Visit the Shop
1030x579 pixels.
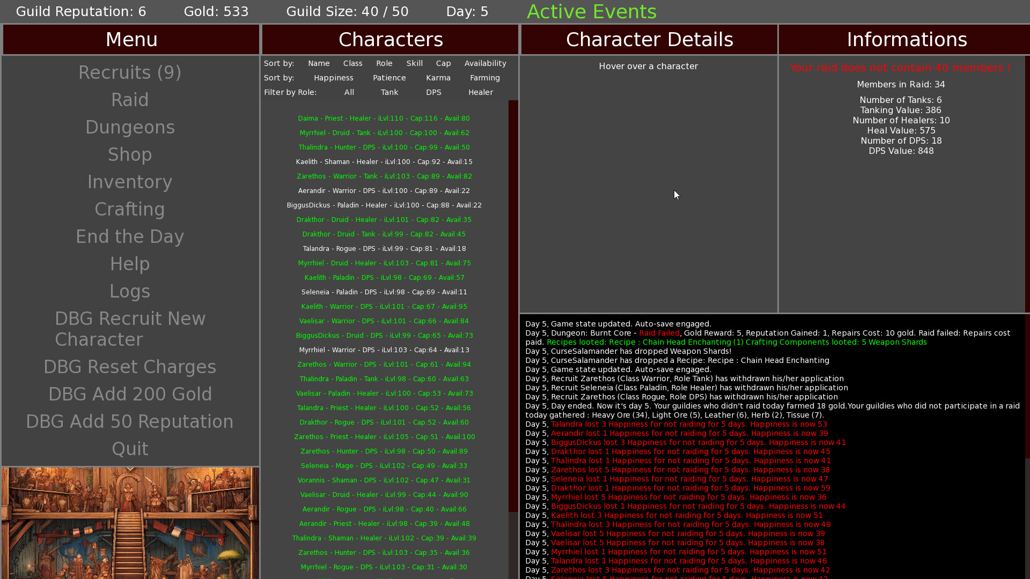130,154
